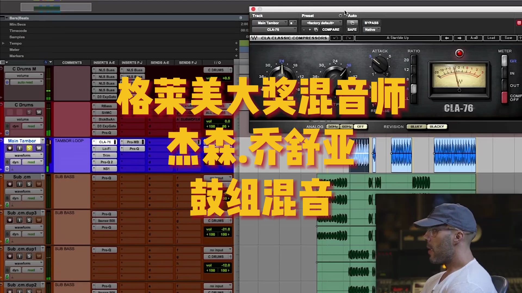Image resolution: width=522 pixels, height=293 pixels.
Task: Click the plus next preset button
Action: point(310,30)
